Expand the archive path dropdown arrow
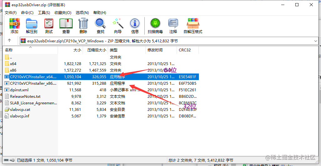321x166 pixels. [x=315, y=41]
